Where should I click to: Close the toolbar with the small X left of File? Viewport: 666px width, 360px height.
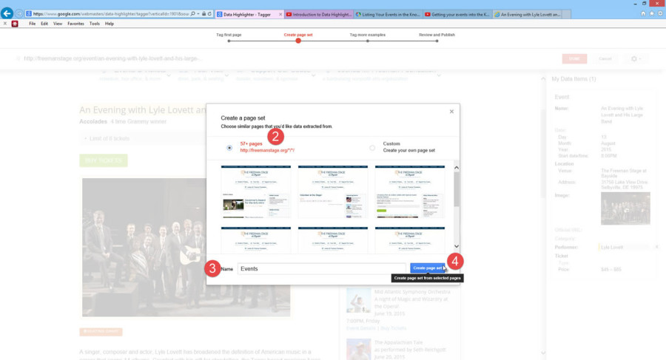pos(4,24)
